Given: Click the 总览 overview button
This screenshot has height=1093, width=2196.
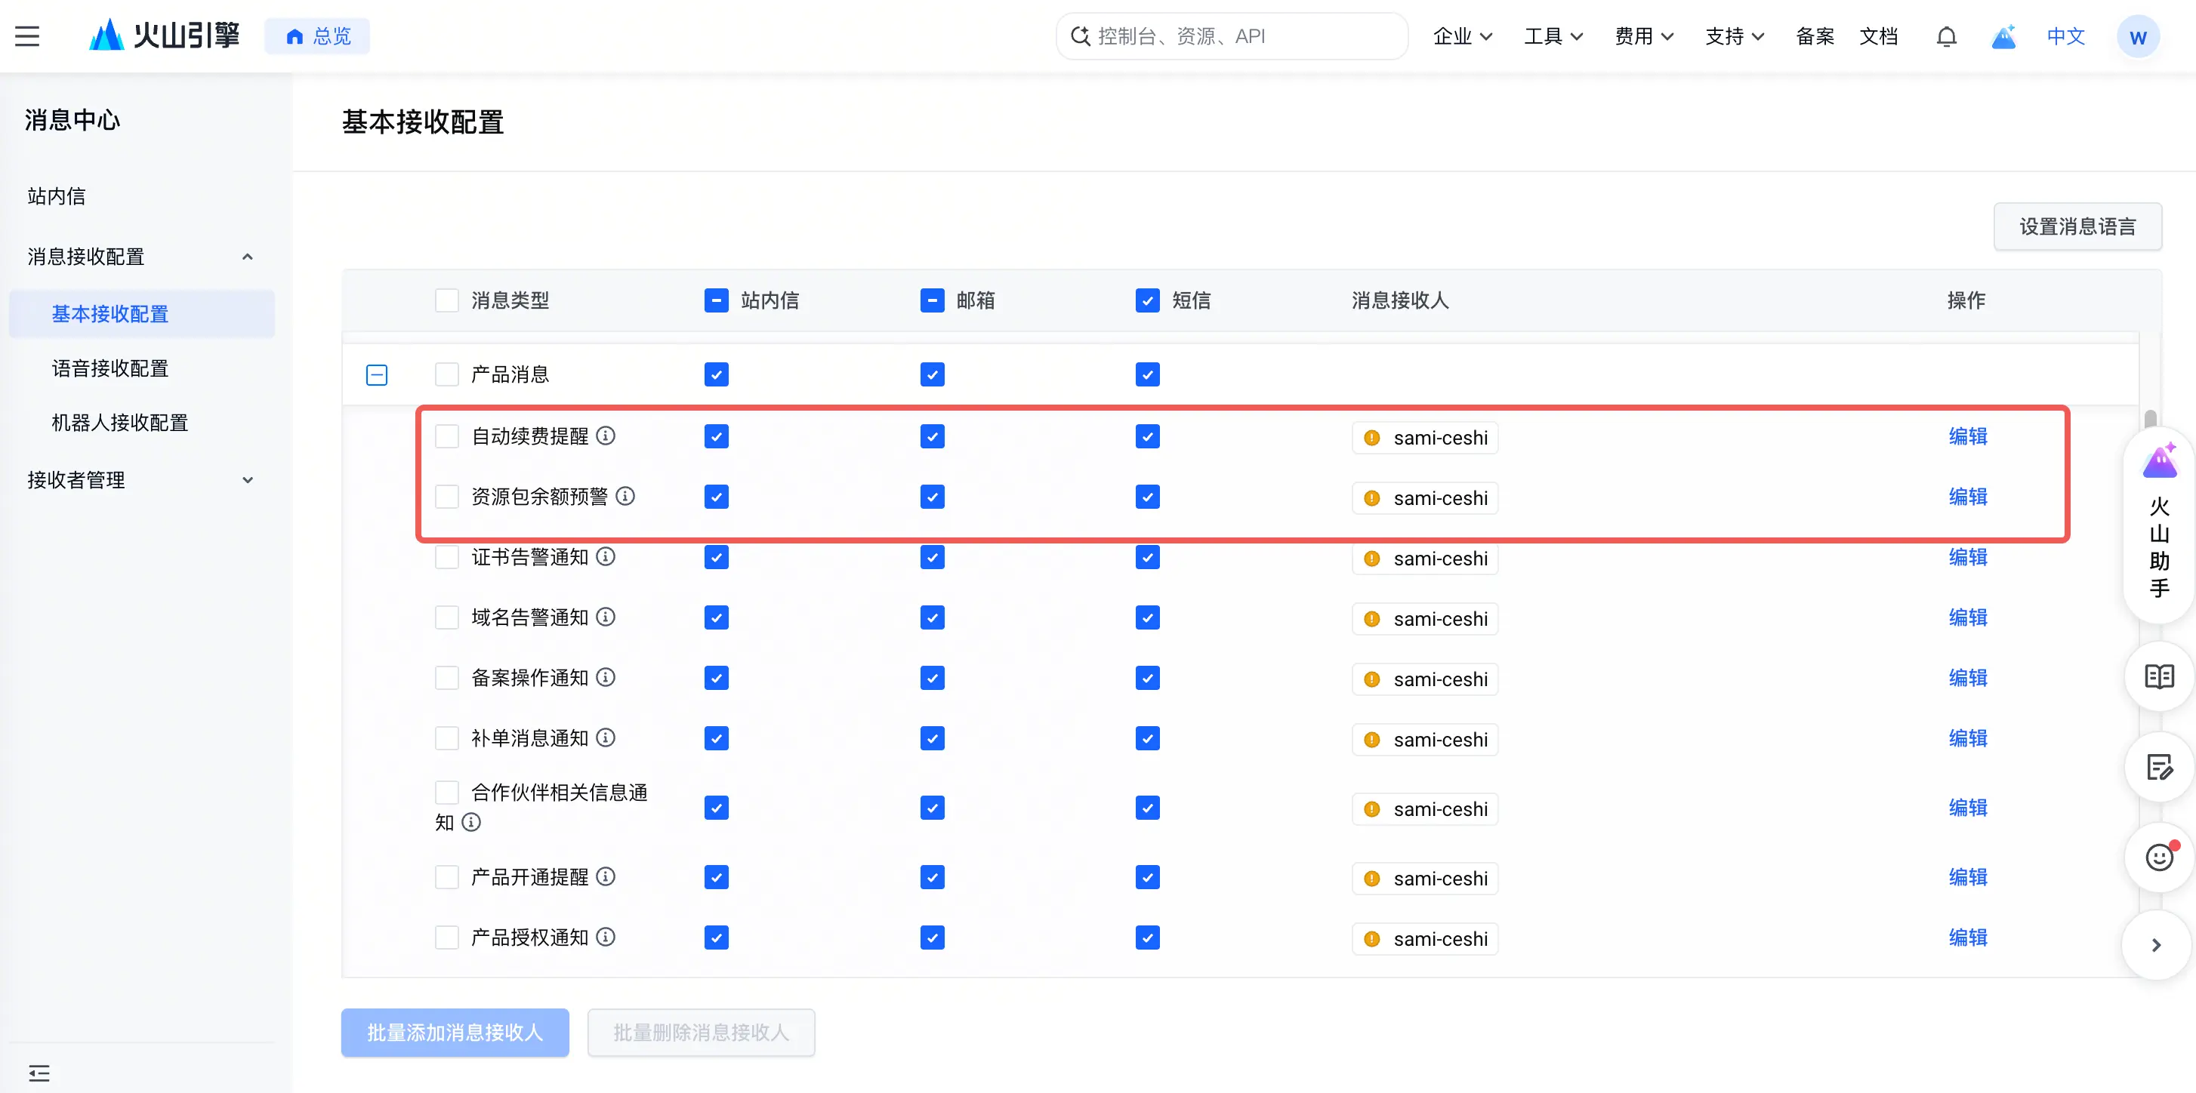Looking at the screenshot, I should pyautogui.click(x=317, y=35).
